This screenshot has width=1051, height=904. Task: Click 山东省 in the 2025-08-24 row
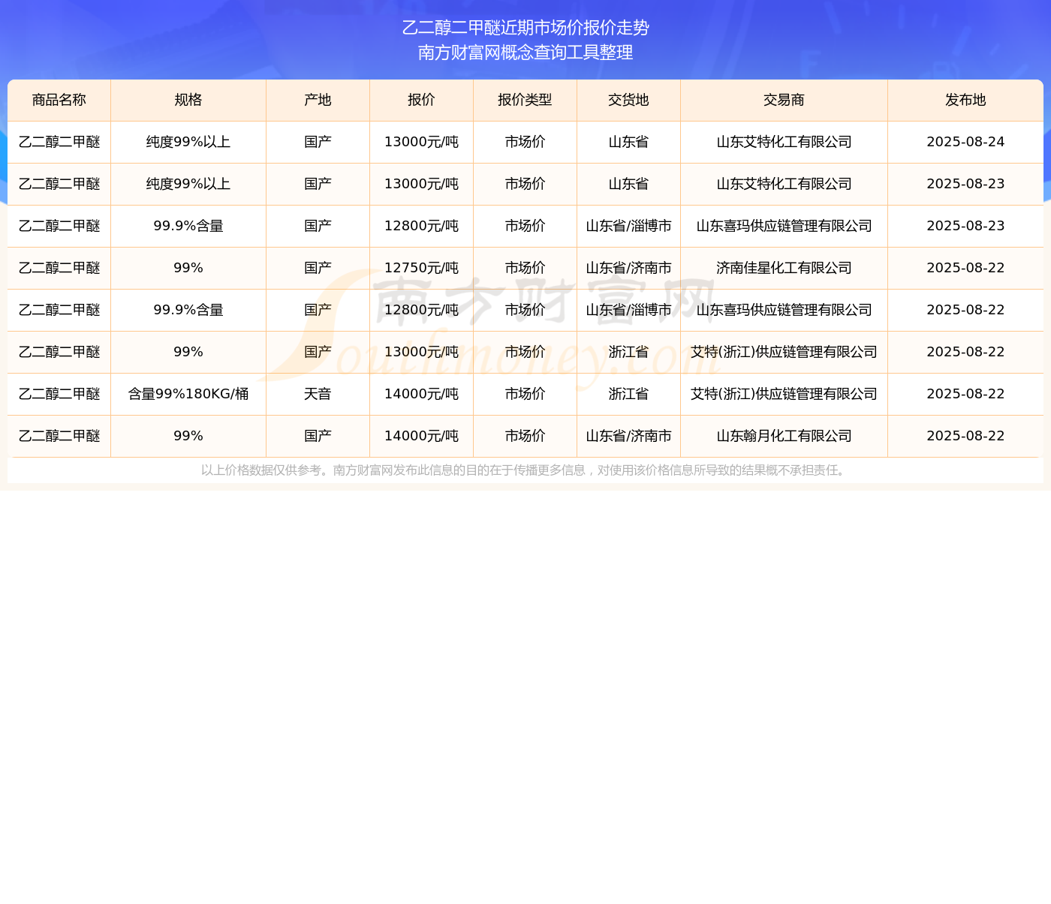point(628,142)
